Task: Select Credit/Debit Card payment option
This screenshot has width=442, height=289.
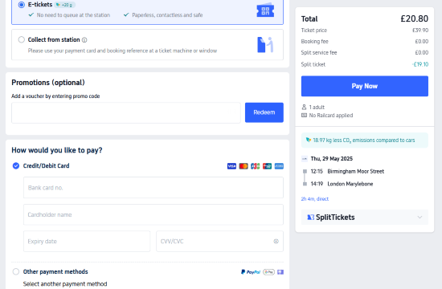Action: coord(16,166)
